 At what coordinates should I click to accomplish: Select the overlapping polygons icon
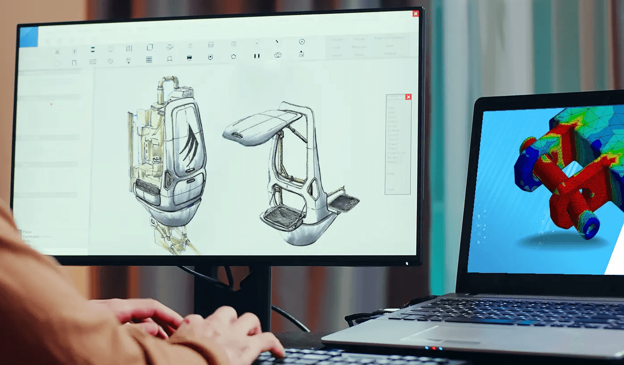[277, 55]
